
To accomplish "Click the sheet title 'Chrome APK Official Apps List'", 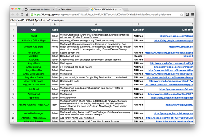I will click(28, 20).
